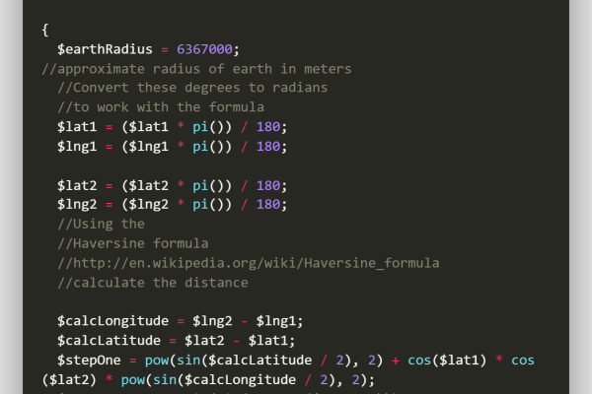Click the 'to work with the formula' comment
Image resolution: width=592 pixels, height=394 pixels.
(x=160, y=106)
